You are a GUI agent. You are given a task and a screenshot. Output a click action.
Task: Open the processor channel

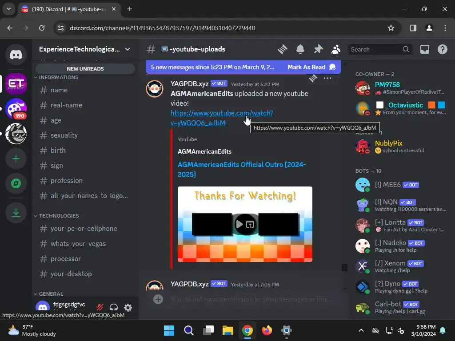click(85, 259)
